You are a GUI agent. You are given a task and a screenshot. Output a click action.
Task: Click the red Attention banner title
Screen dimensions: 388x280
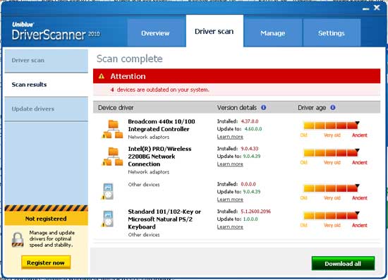[128, 76]
